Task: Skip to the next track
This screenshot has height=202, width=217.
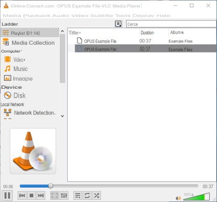Action: coord(41,196)
